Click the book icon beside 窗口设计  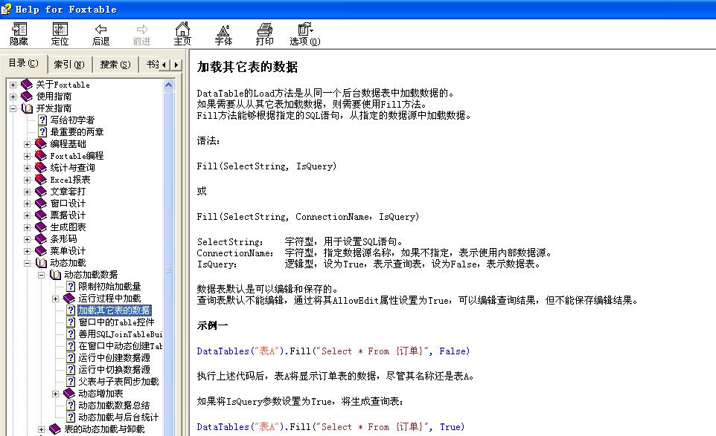pos(41,203)
